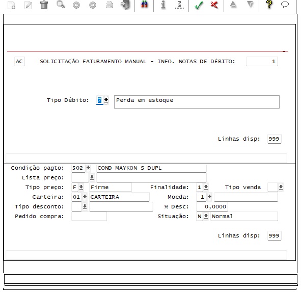Click the speech bubble comment icon

point(285,5)
